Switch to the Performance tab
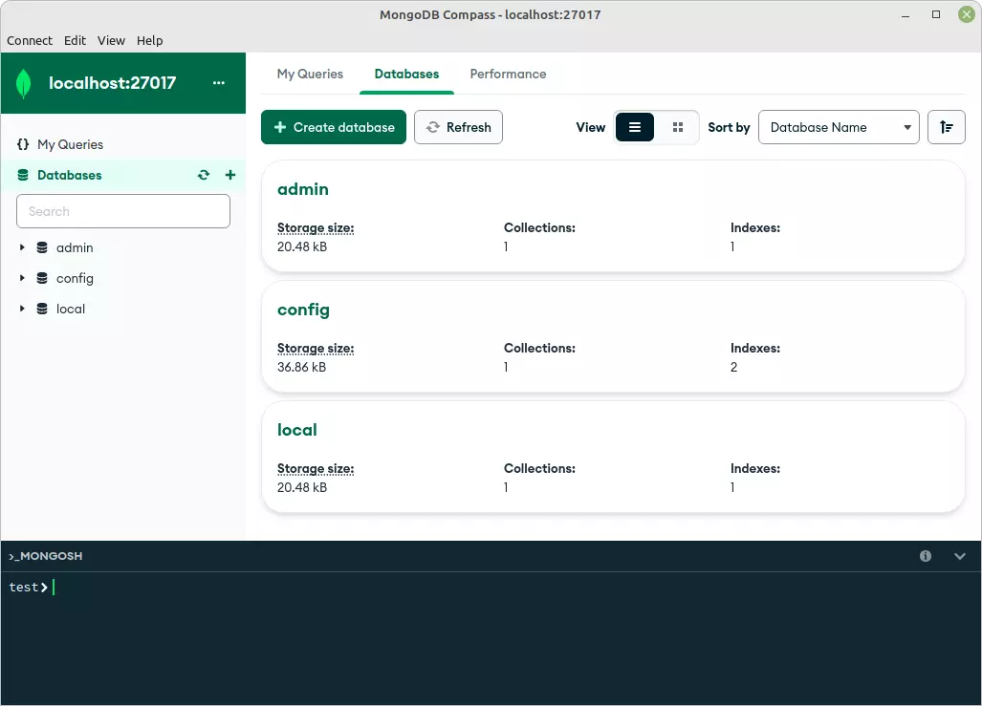 508,74
